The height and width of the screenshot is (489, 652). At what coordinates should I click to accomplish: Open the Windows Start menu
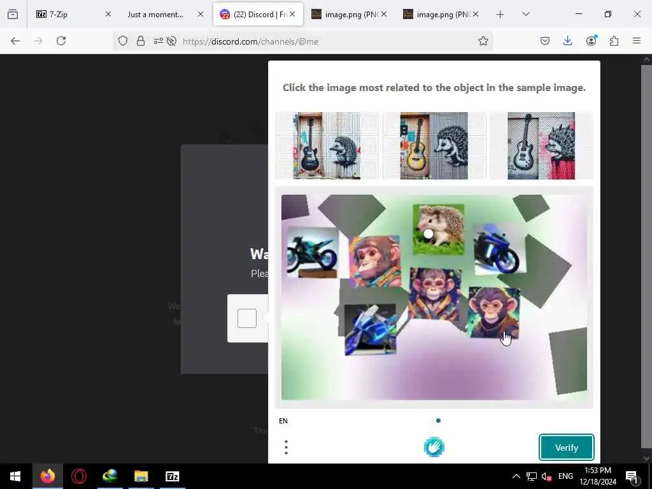(x=15, y=476)
